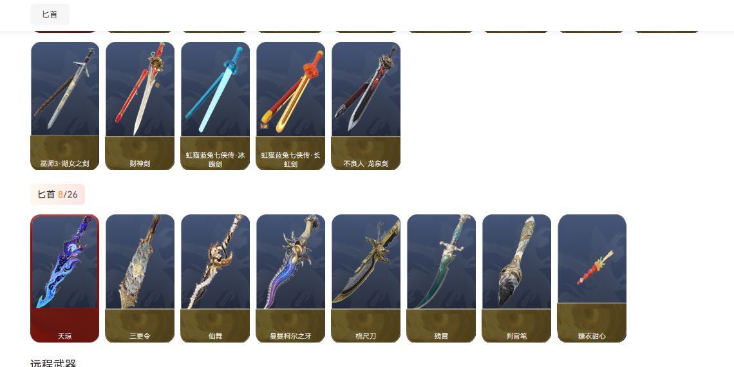
Task: Select the 桡尺刀 weapon card
Action: [366, 279]
